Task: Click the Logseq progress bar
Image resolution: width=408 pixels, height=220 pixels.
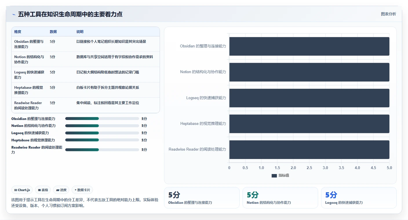Action: 102,133
